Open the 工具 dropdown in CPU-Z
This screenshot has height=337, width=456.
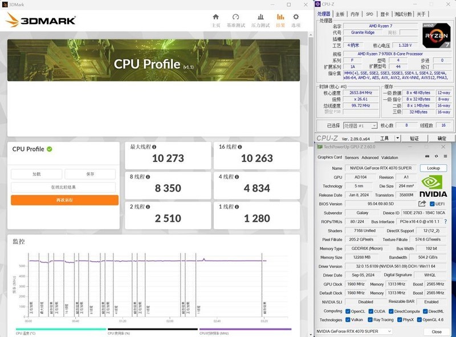click(384, 137)
